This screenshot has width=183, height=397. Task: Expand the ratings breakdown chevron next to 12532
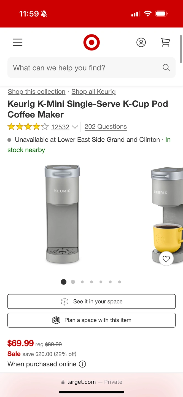[x=75, y=127]
